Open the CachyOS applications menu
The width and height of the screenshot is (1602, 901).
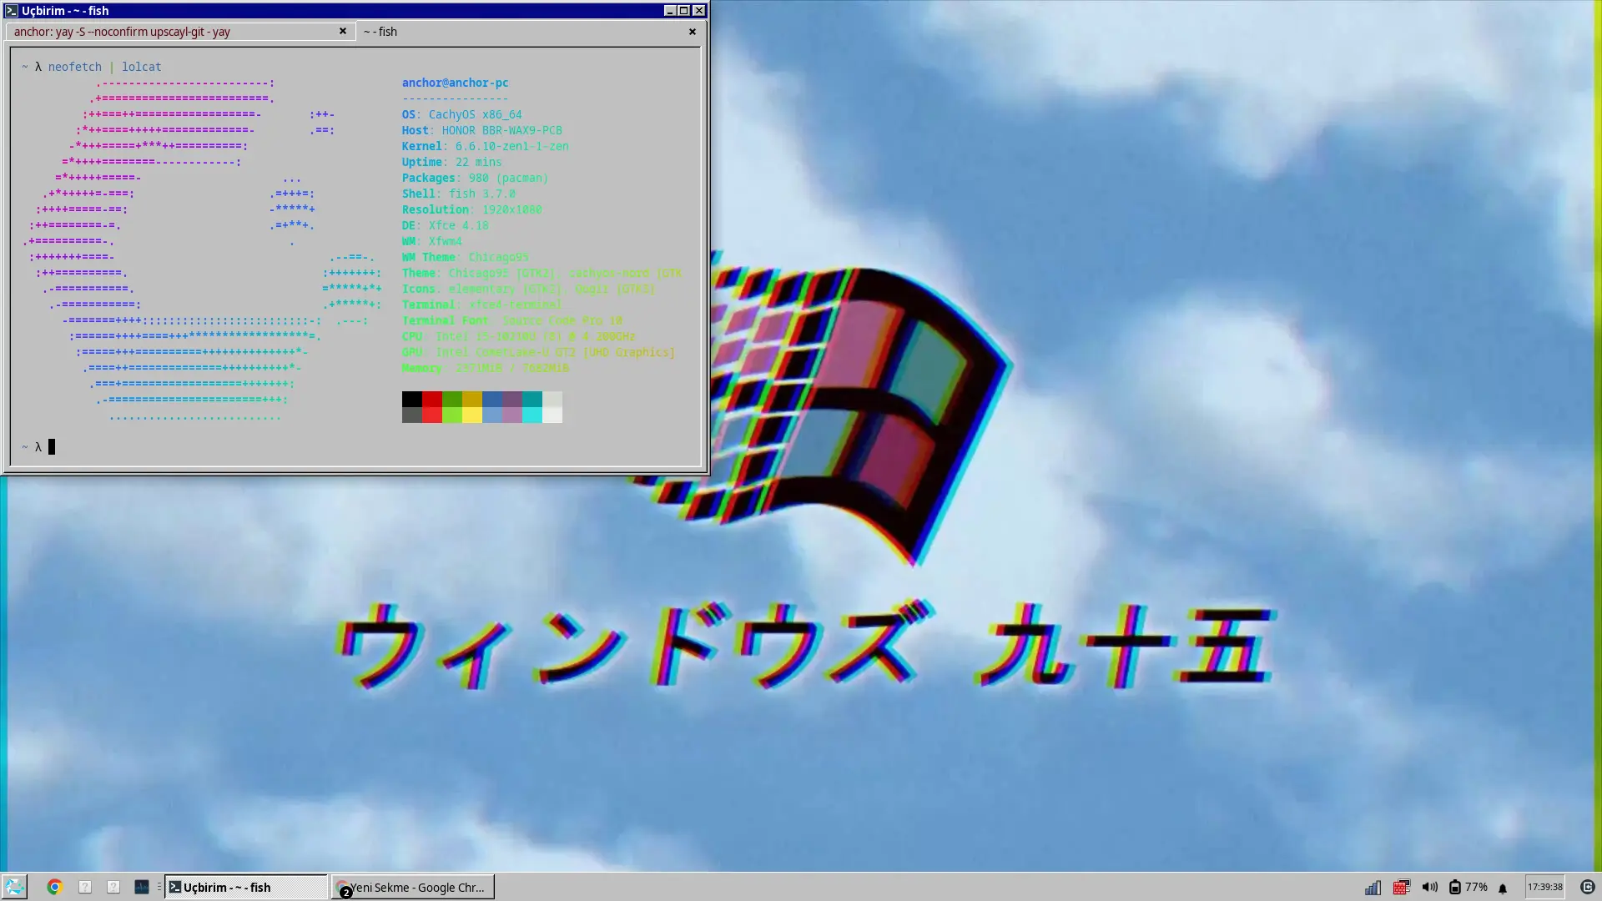[x=14, y=887]
